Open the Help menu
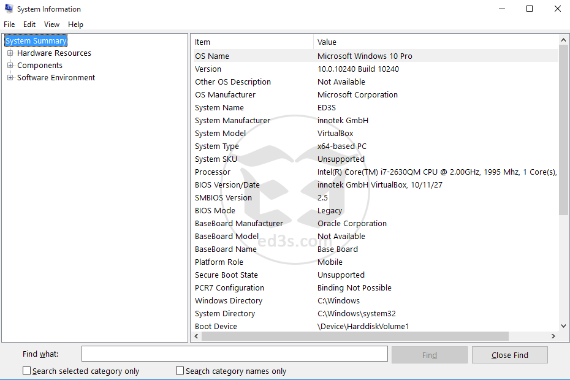The height and width of the screenshot is (380, 570). 75,25
